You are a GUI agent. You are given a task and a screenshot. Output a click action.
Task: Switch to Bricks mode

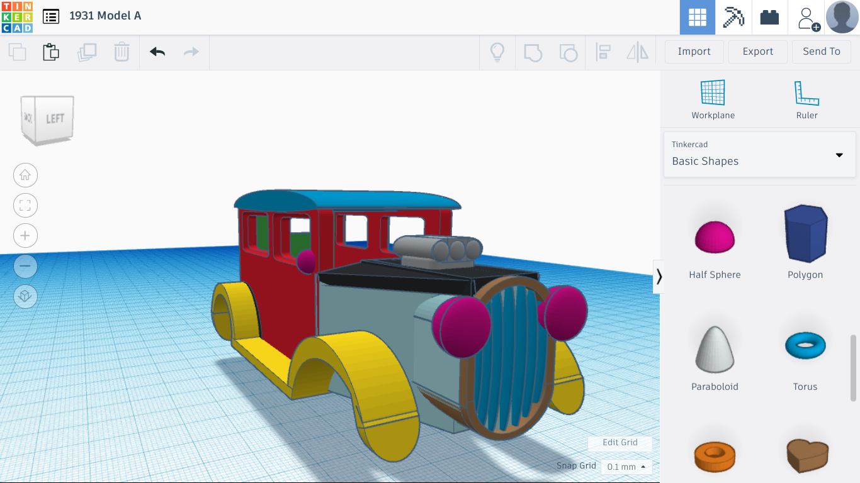(x=769, y=17)
